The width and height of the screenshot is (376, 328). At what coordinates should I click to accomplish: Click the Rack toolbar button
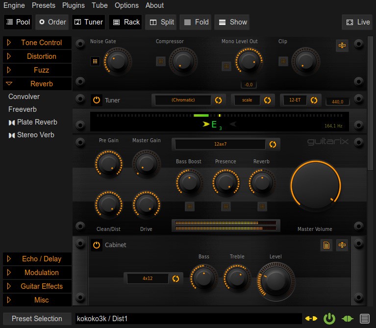(x=125, y=22)
